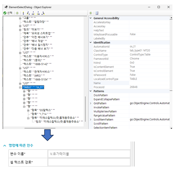Screen dimensions: 176x169
Task: Click the properties panel scroll-down arrow
Action: pyautogui.click(x=171, y=128)
